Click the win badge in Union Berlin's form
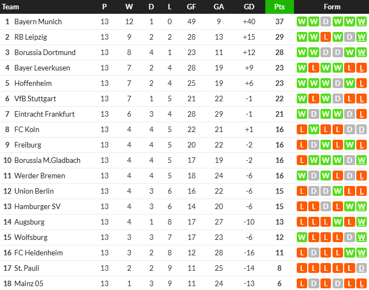The width and height of the screenshot is (369, 290). [338, 191]
